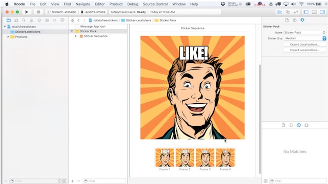Expand the Products folder
Viewport: 328px width, 184px height.
click(8, 37)
